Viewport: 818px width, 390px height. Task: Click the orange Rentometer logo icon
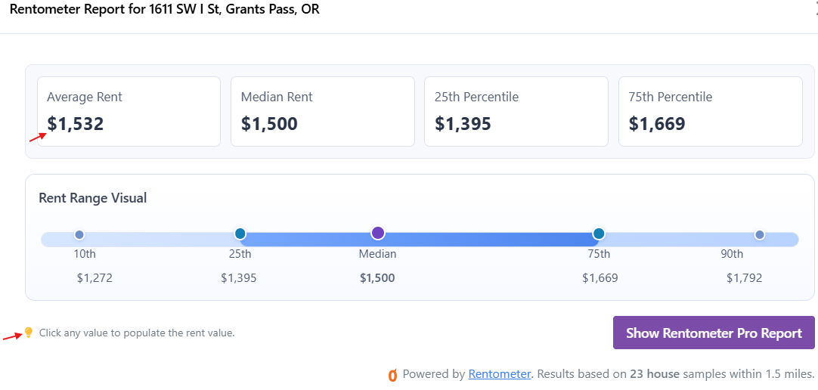pyautogui.click(x=393, y=374)
